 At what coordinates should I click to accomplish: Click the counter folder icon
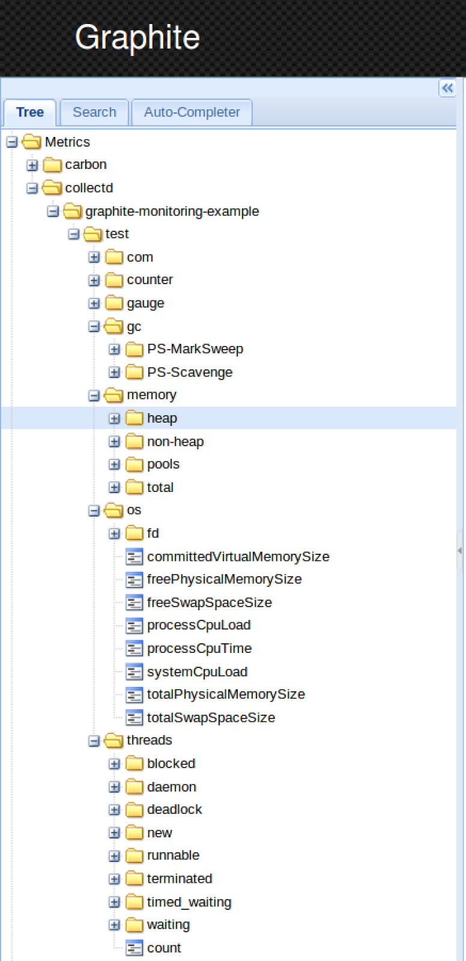(x=114, y=280)
